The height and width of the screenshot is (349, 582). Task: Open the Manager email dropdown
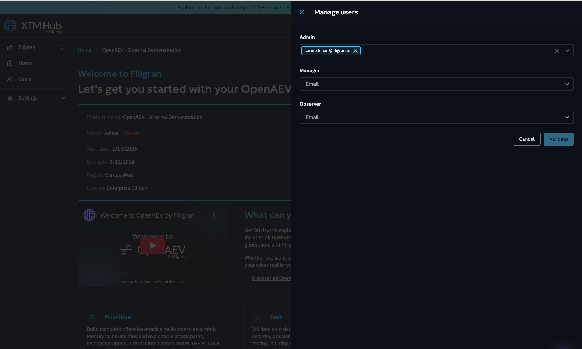436,84
